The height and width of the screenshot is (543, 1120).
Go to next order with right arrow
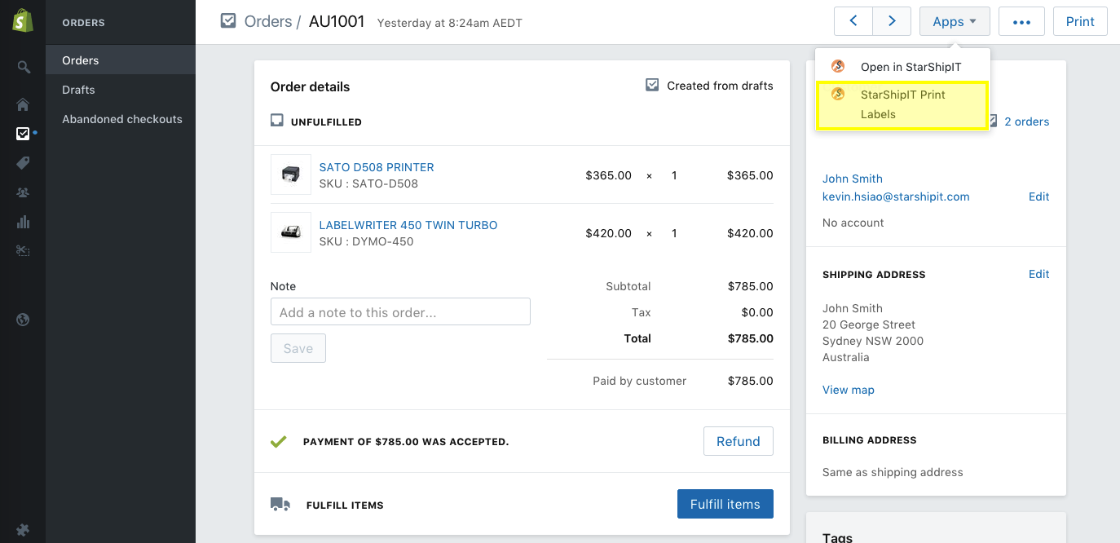coord(892,21)
